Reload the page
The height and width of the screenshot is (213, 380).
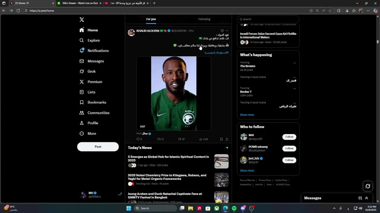(x=18, y=11)
